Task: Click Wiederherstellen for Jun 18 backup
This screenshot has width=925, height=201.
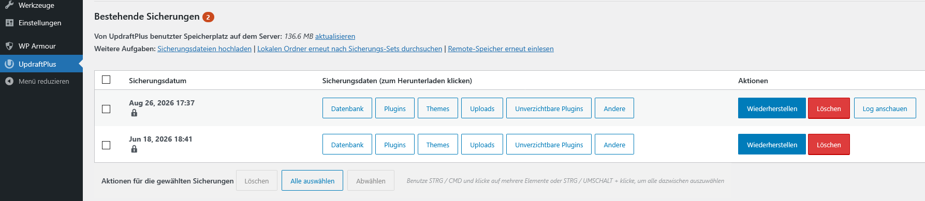Action: click(x=772, y=145)
